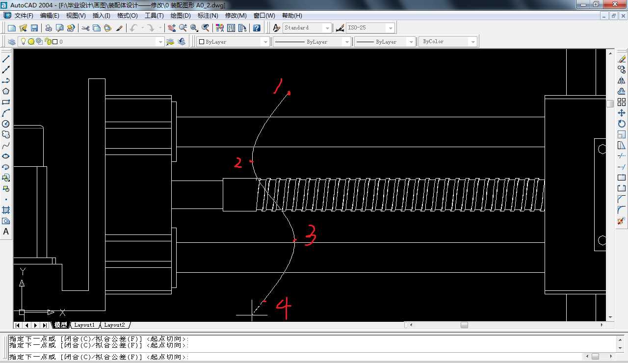Create a new drawing with New icon

click(12, 28)
